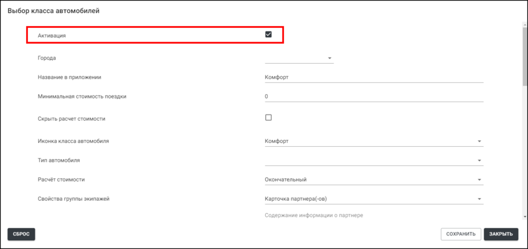The width and height of the screenshot is (528, 249).
Task: Open the Города dropdown arrow
Action: click(329, 58)
